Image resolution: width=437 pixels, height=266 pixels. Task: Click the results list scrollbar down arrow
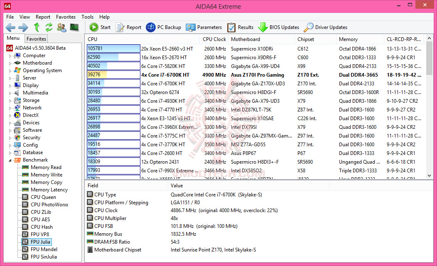pyautogui.click(x=429, y=176)
